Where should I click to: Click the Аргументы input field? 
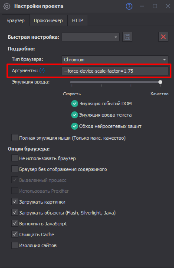(x=115, y=71)
